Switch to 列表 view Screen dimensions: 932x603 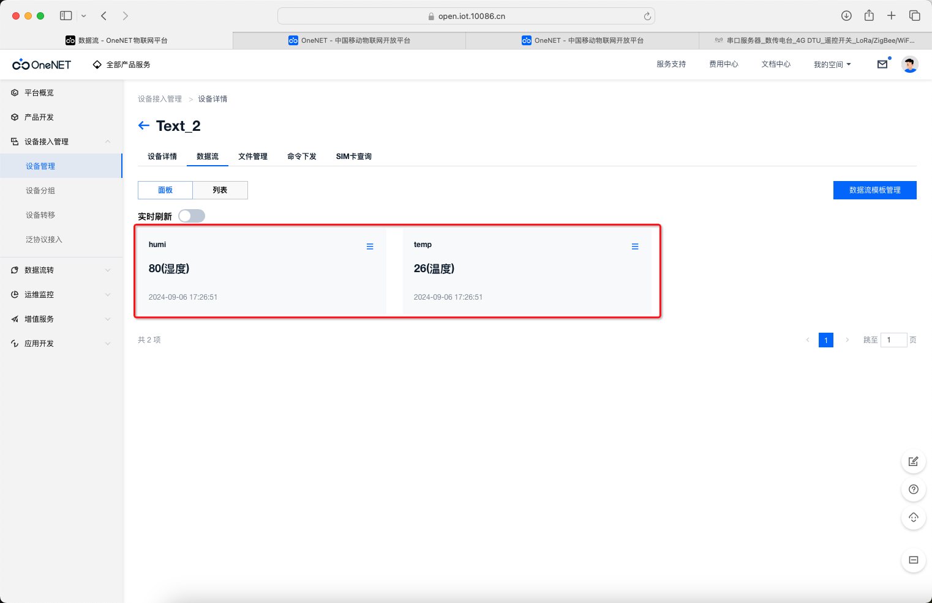220,190
